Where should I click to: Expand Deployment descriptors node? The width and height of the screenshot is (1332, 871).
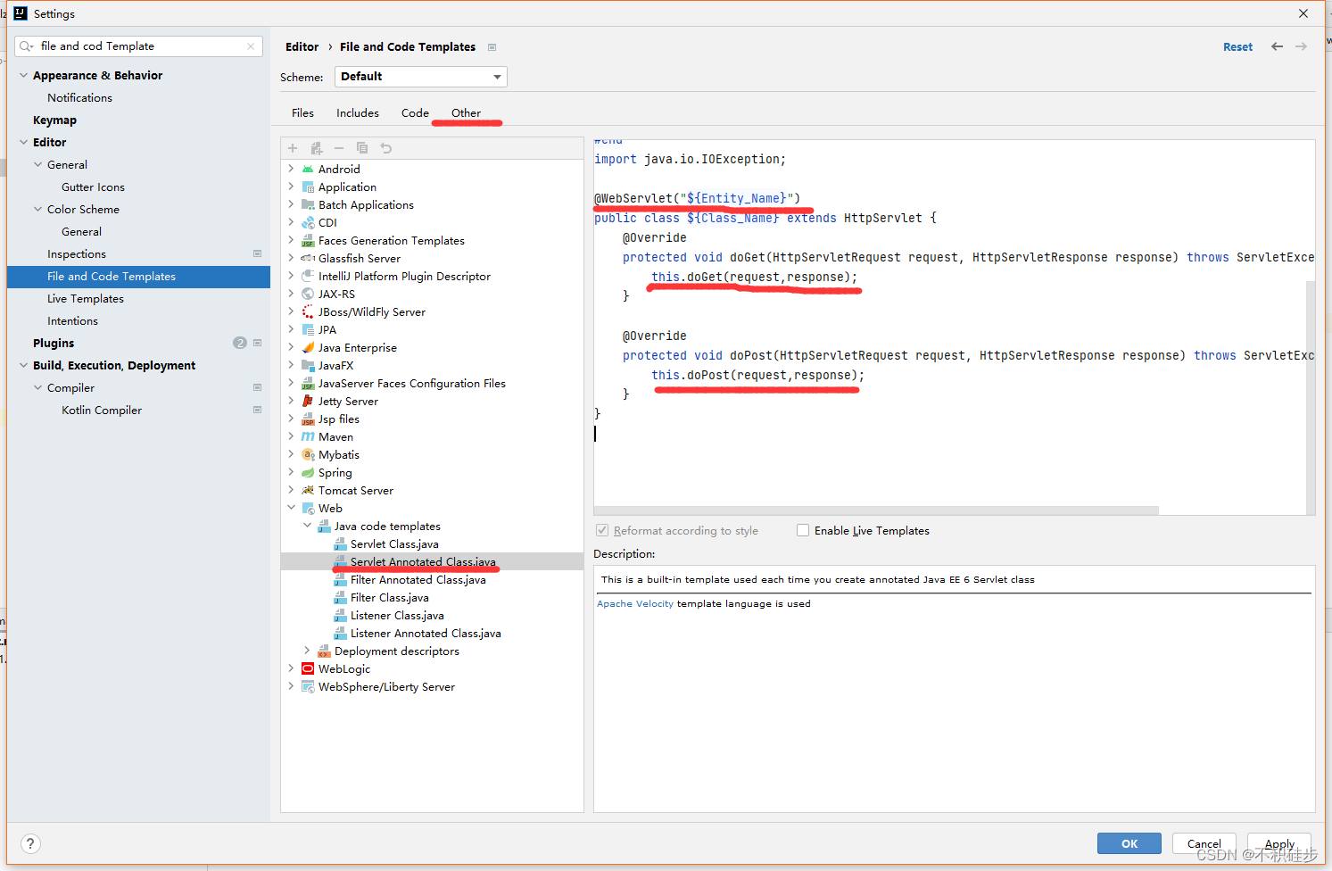click(x=307, y=651)
